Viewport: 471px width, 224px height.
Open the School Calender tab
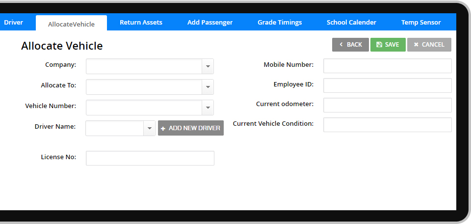click(351, 22)
